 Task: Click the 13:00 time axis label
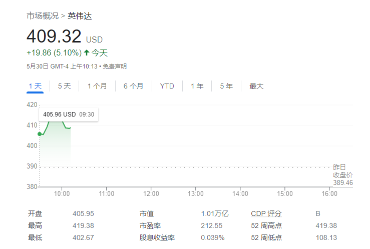coord(196,193)
